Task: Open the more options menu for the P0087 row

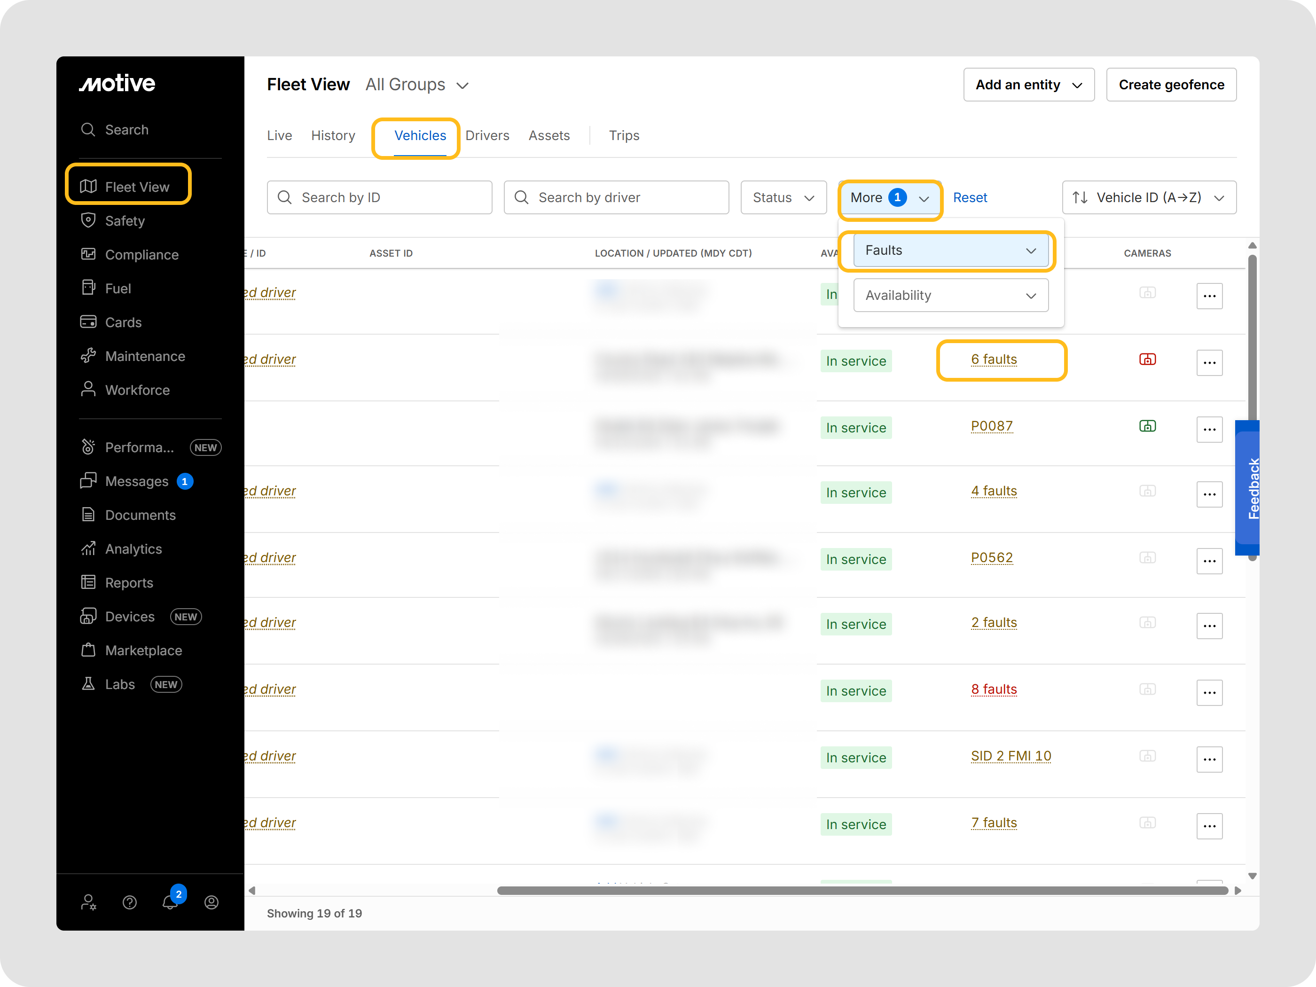Action: tap(1209, 430)
